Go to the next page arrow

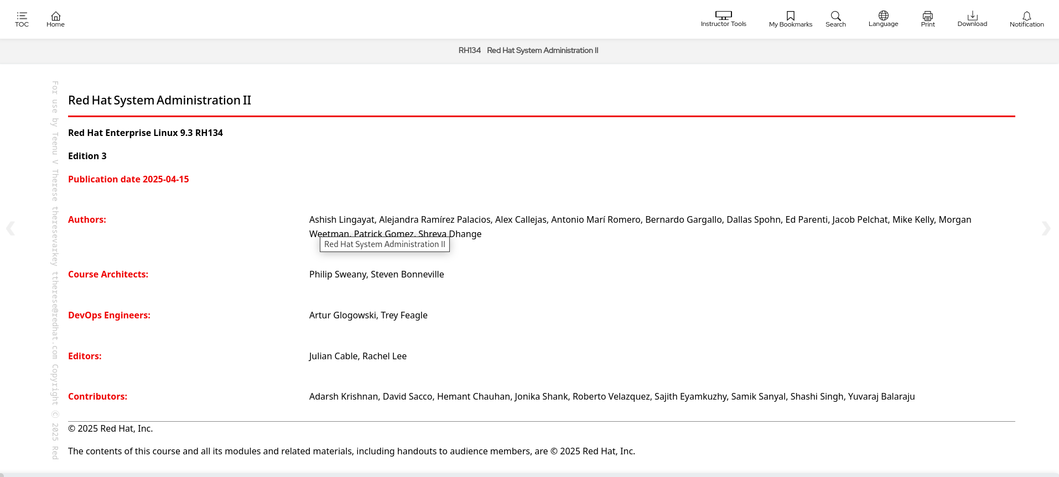pos(1046,228)
